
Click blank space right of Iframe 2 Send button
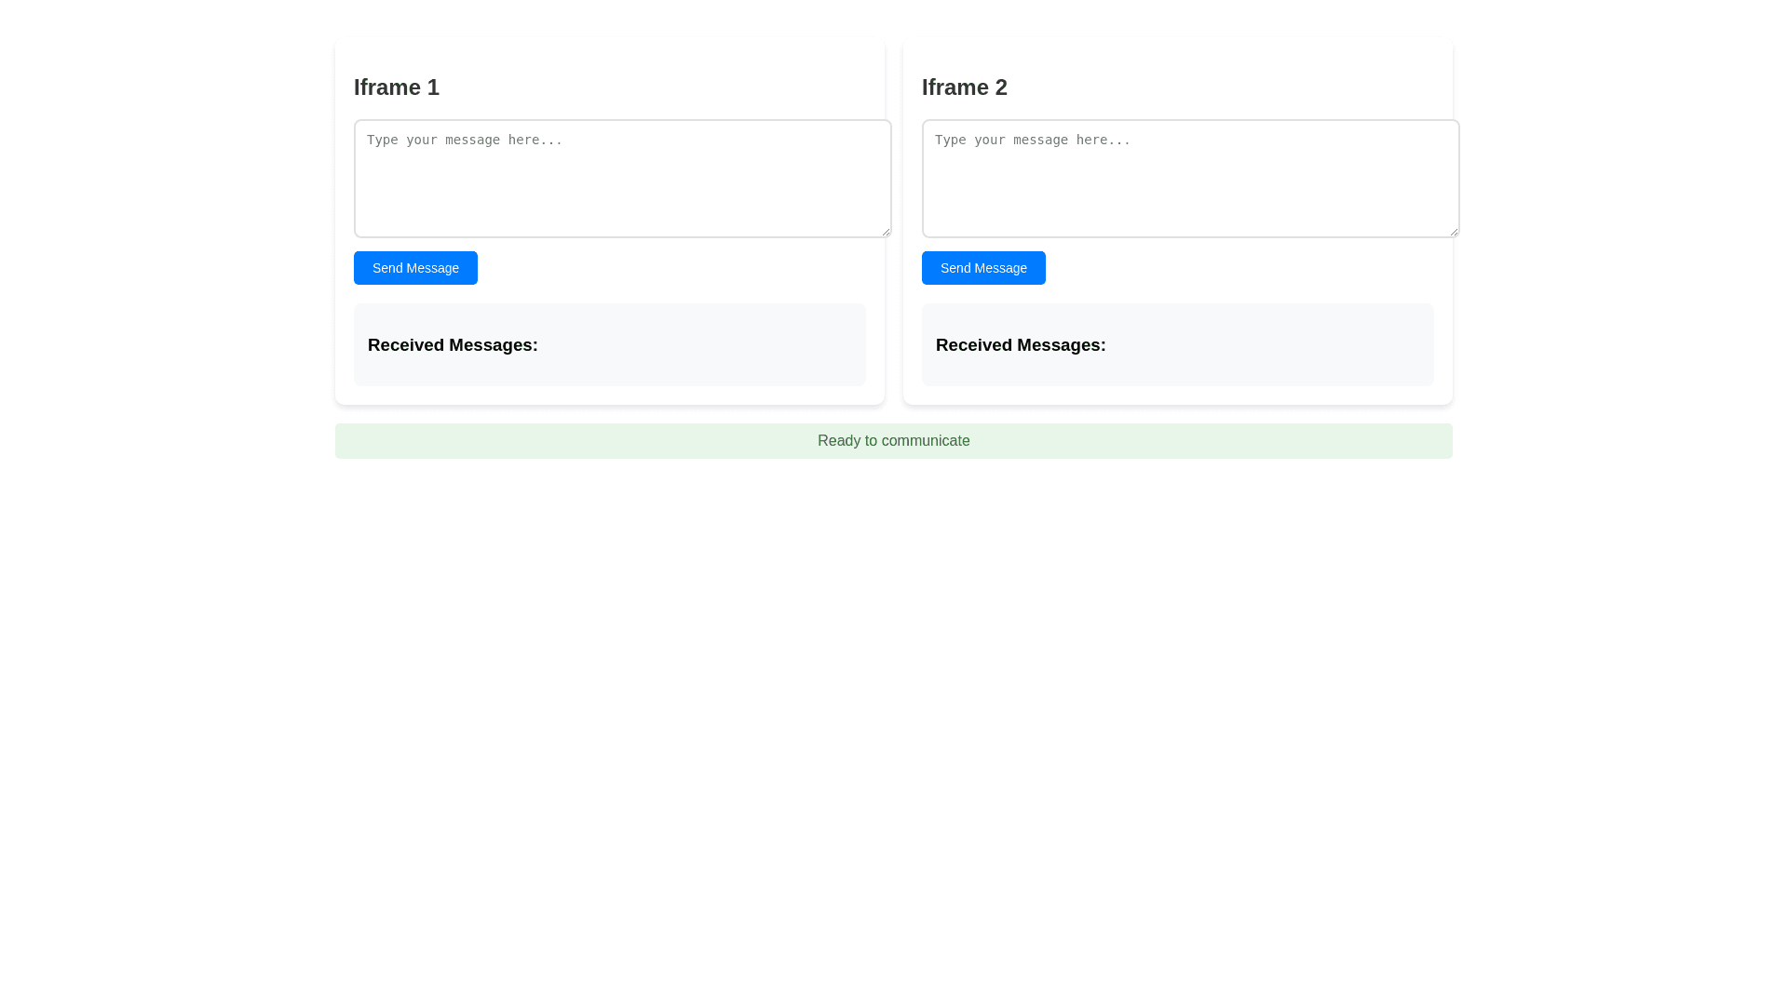coord(1239,268)
